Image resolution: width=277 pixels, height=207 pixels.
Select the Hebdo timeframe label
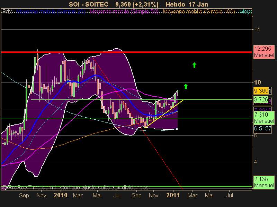(175, 4)
